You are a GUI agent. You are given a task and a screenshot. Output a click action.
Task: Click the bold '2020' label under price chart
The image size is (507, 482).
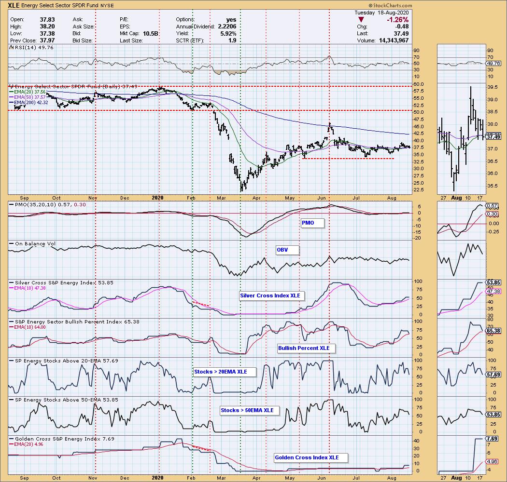(x=157, y=198)
